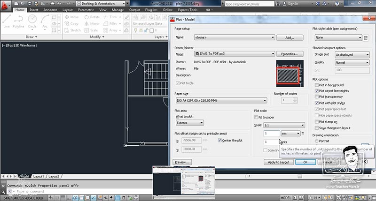Click the keyword search field
This screenshot has height=201, width=376.
250,4
